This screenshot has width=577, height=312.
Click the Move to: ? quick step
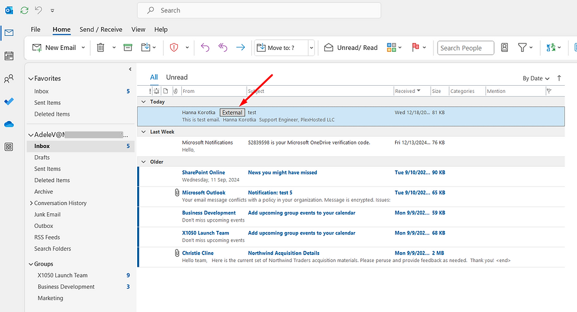[x=281, y=48]
